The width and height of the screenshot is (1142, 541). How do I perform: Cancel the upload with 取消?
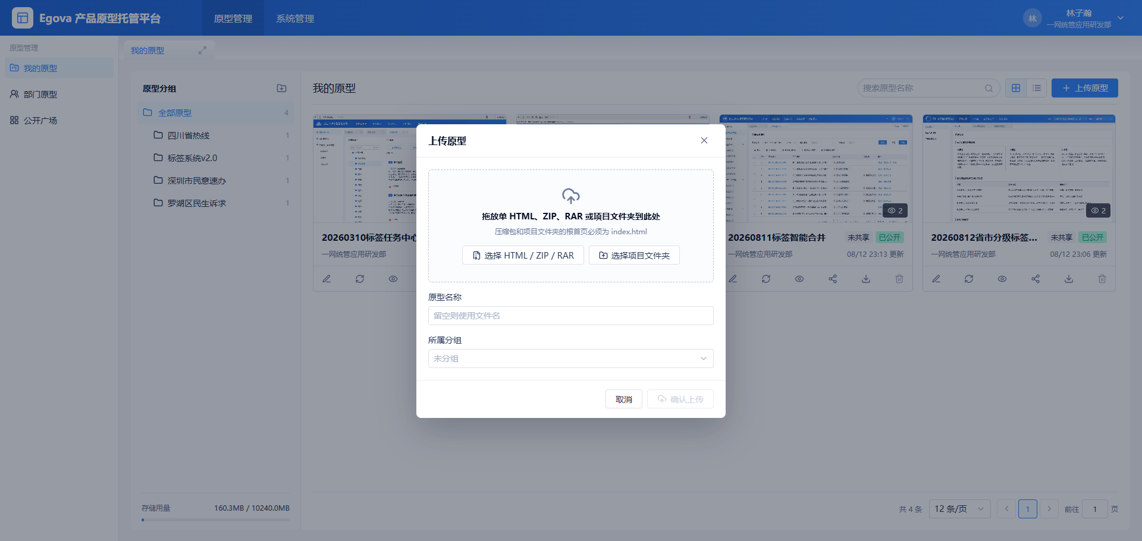(624, 399)
